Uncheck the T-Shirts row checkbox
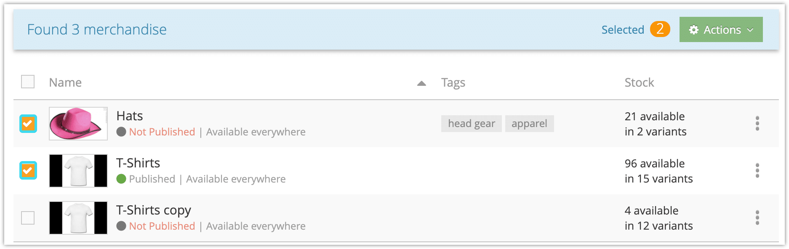 point(28,170)
